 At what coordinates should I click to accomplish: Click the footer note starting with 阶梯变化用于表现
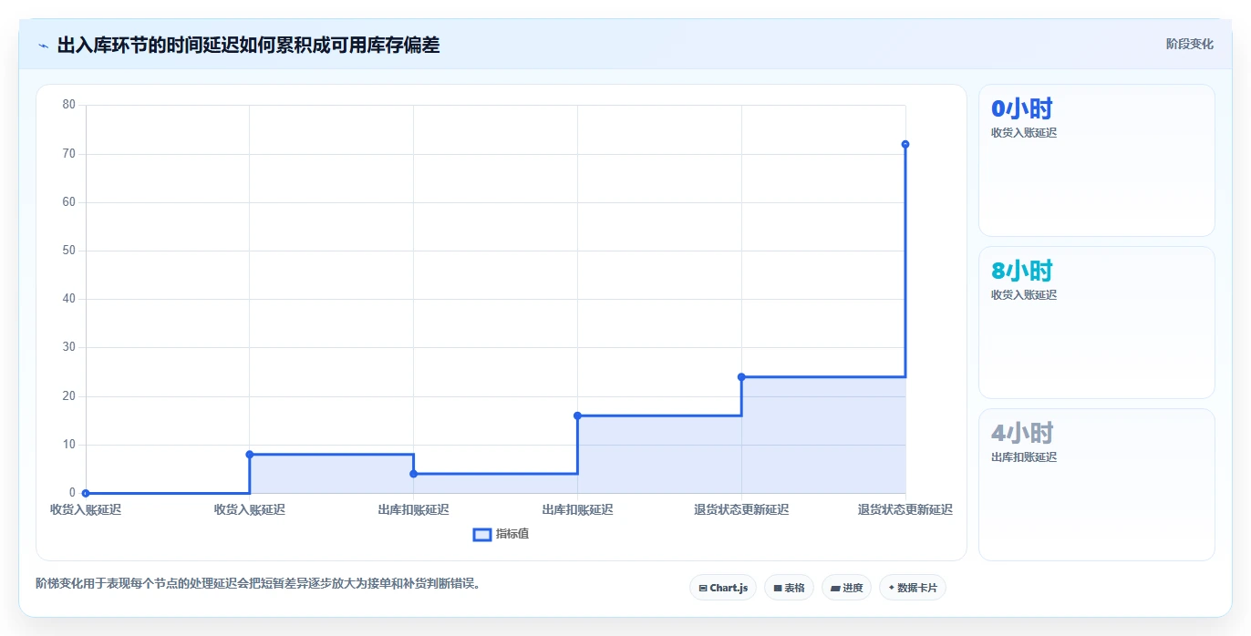pos(257,583)
